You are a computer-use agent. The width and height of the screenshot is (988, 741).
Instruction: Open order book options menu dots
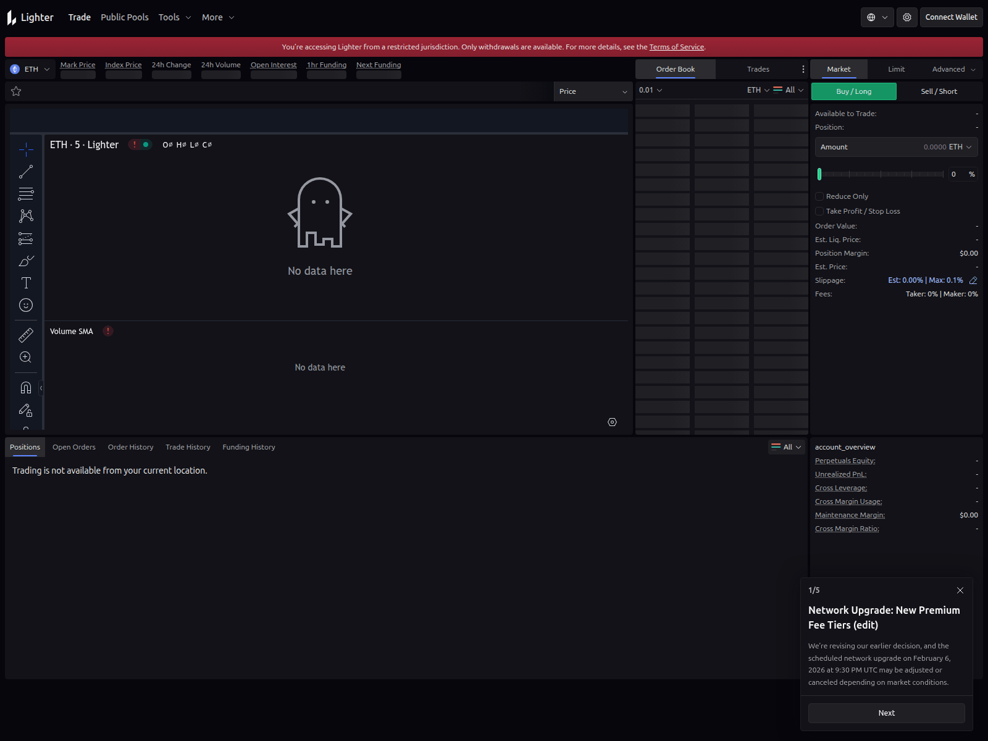pyautogui.click(x=803, y=69)
